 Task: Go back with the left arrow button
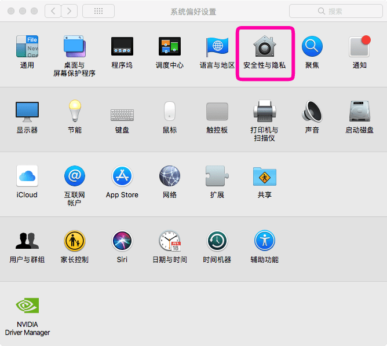pos(53,11)
